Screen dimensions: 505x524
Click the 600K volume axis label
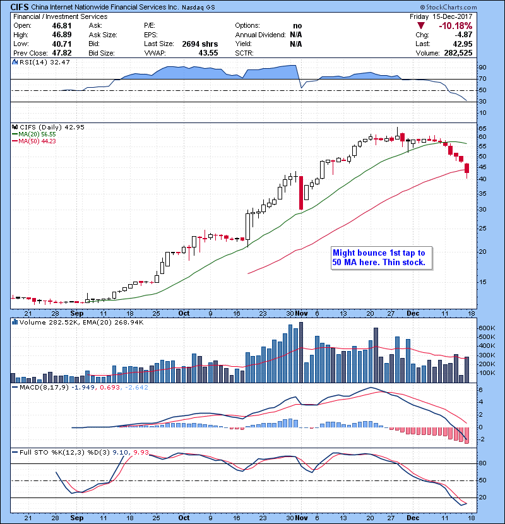(x=487, y=328)
